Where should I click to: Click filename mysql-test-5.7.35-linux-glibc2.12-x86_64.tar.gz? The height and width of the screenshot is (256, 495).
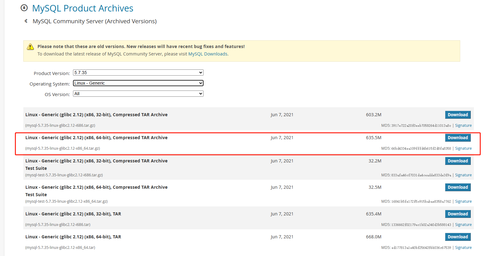click(66, 201)
